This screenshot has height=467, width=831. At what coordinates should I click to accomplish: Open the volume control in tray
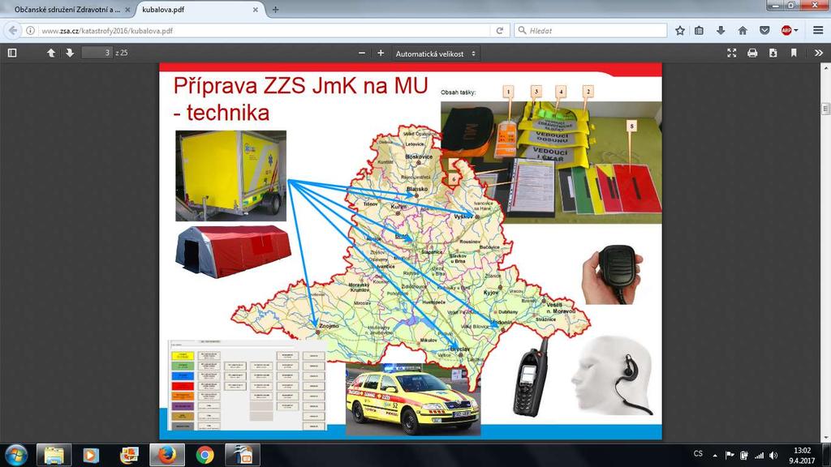[773, 456]
